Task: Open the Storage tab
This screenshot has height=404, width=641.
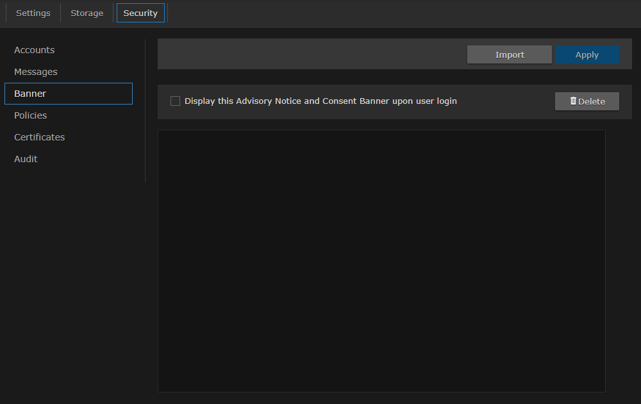Action: click(87, 13)
